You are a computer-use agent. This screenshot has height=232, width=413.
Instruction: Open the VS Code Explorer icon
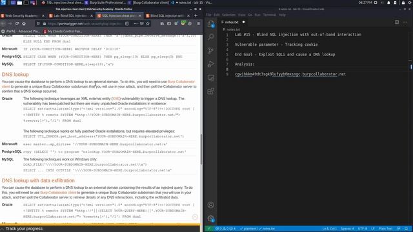click(x=211, y=24)
